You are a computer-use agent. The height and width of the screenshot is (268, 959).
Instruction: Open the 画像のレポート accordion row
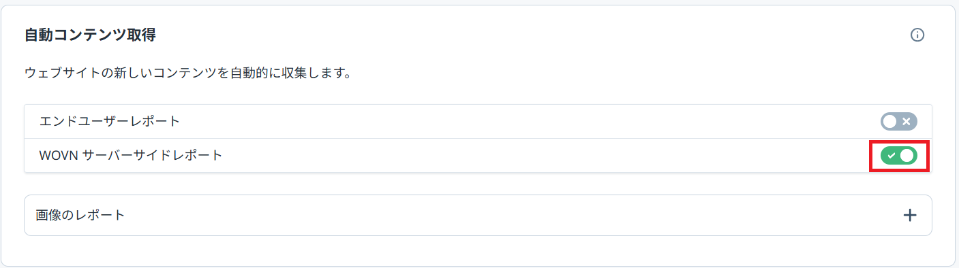[478, 215]
